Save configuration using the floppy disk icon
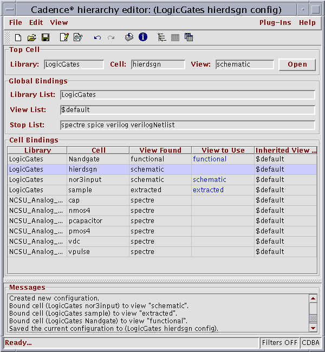Viewport: 325px width, 352px height. tap(45, 37)
